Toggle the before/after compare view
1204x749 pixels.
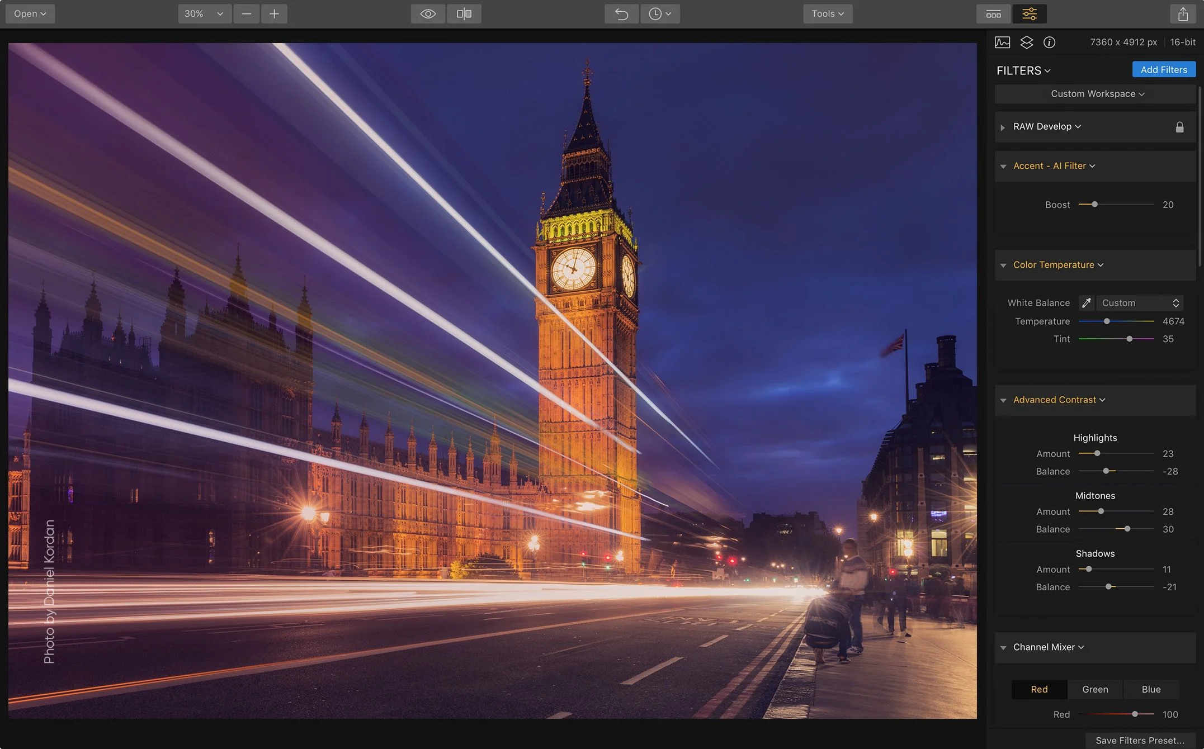tap(464, 13)
